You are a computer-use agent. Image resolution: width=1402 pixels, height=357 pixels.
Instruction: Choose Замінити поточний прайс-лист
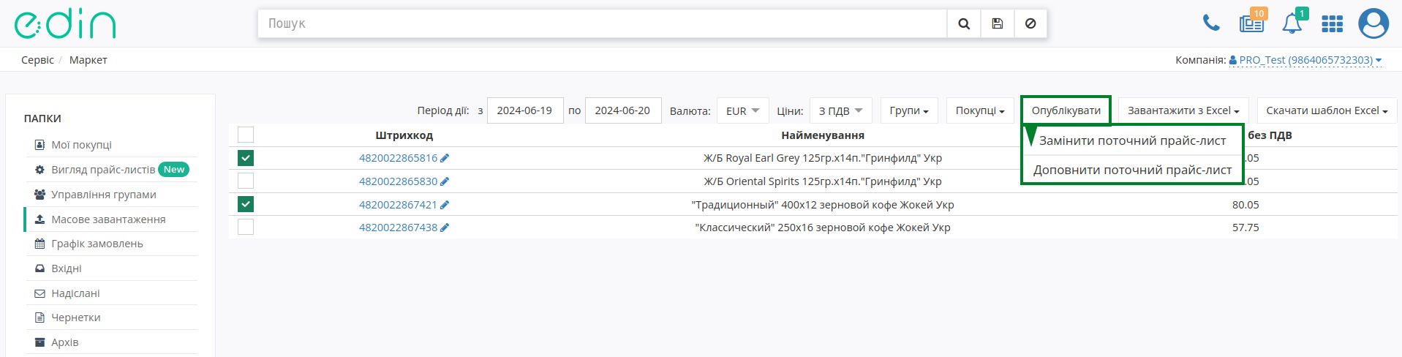click(1132, 140)
